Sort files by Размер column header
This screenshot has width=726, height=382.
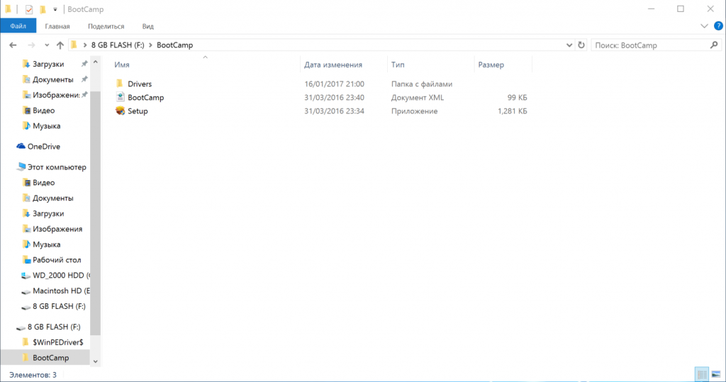pos(491,64)
